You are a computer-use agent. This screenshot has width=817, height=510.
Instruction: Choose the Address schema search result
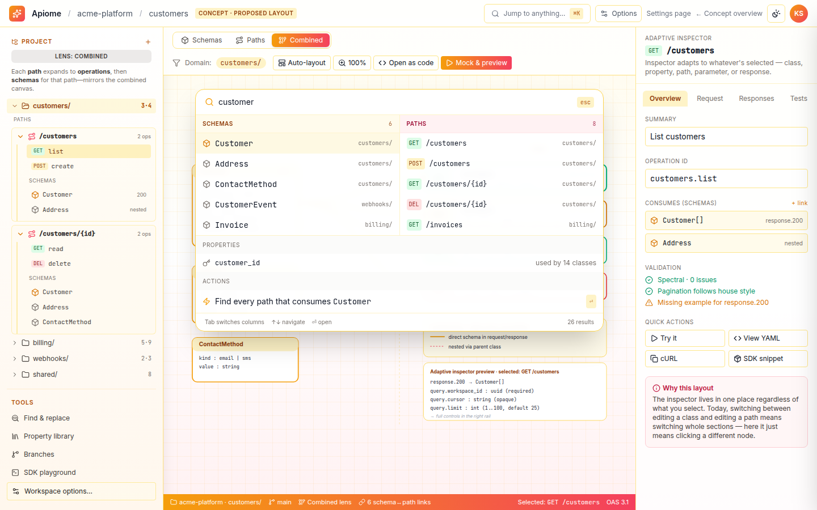[298, 164]
